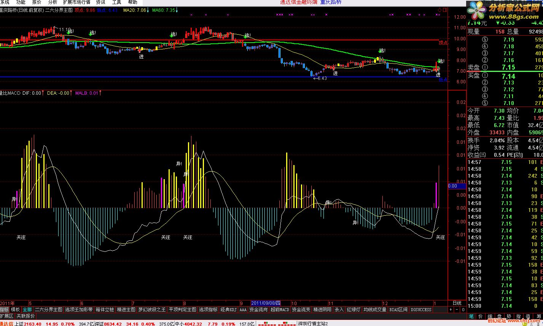Open the 价 price tab in the quote panel
This screenshot has height=326, width=543.
click(x=481, y=316)
